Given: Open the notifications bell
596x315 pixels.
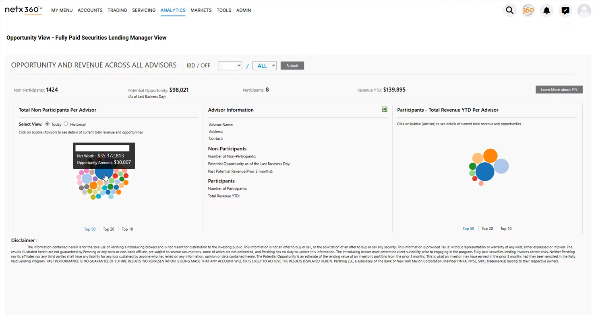Looking at the screenshot, I should pyautogui.click(x=546, y=10).
